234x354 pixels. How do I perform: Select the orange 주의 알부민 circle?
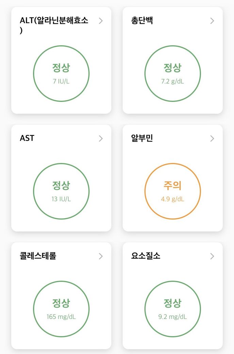(172, 191)
